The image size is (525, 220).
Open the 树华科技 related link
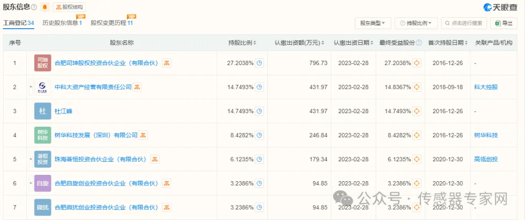click(486, 135)
